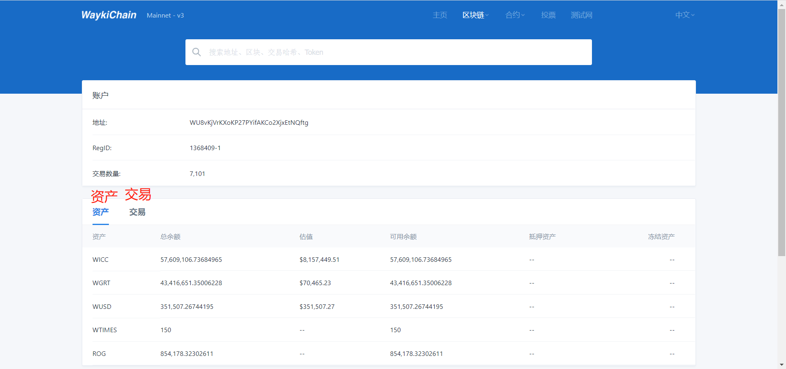Click the account address text
Viewport: 786px width, 369px height.
coord(249,123)
